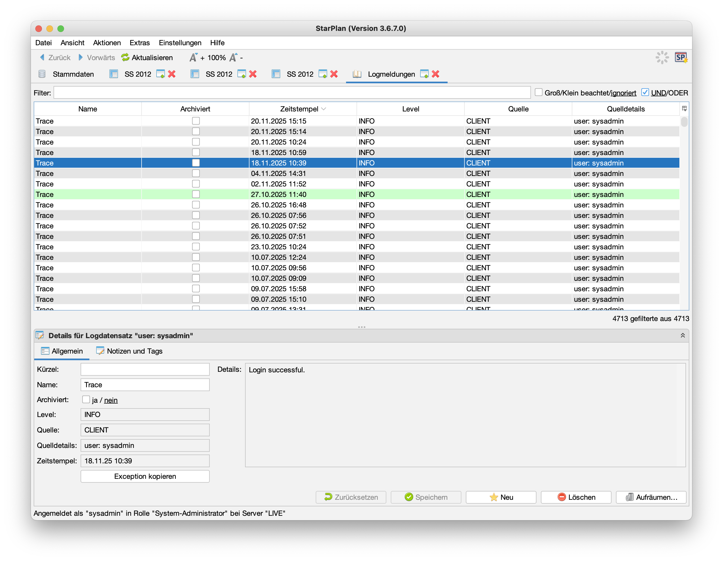Screen dimensions: 723x561
Task: Toggle the UND/ODER checkbox
Action: coord(645,93)
